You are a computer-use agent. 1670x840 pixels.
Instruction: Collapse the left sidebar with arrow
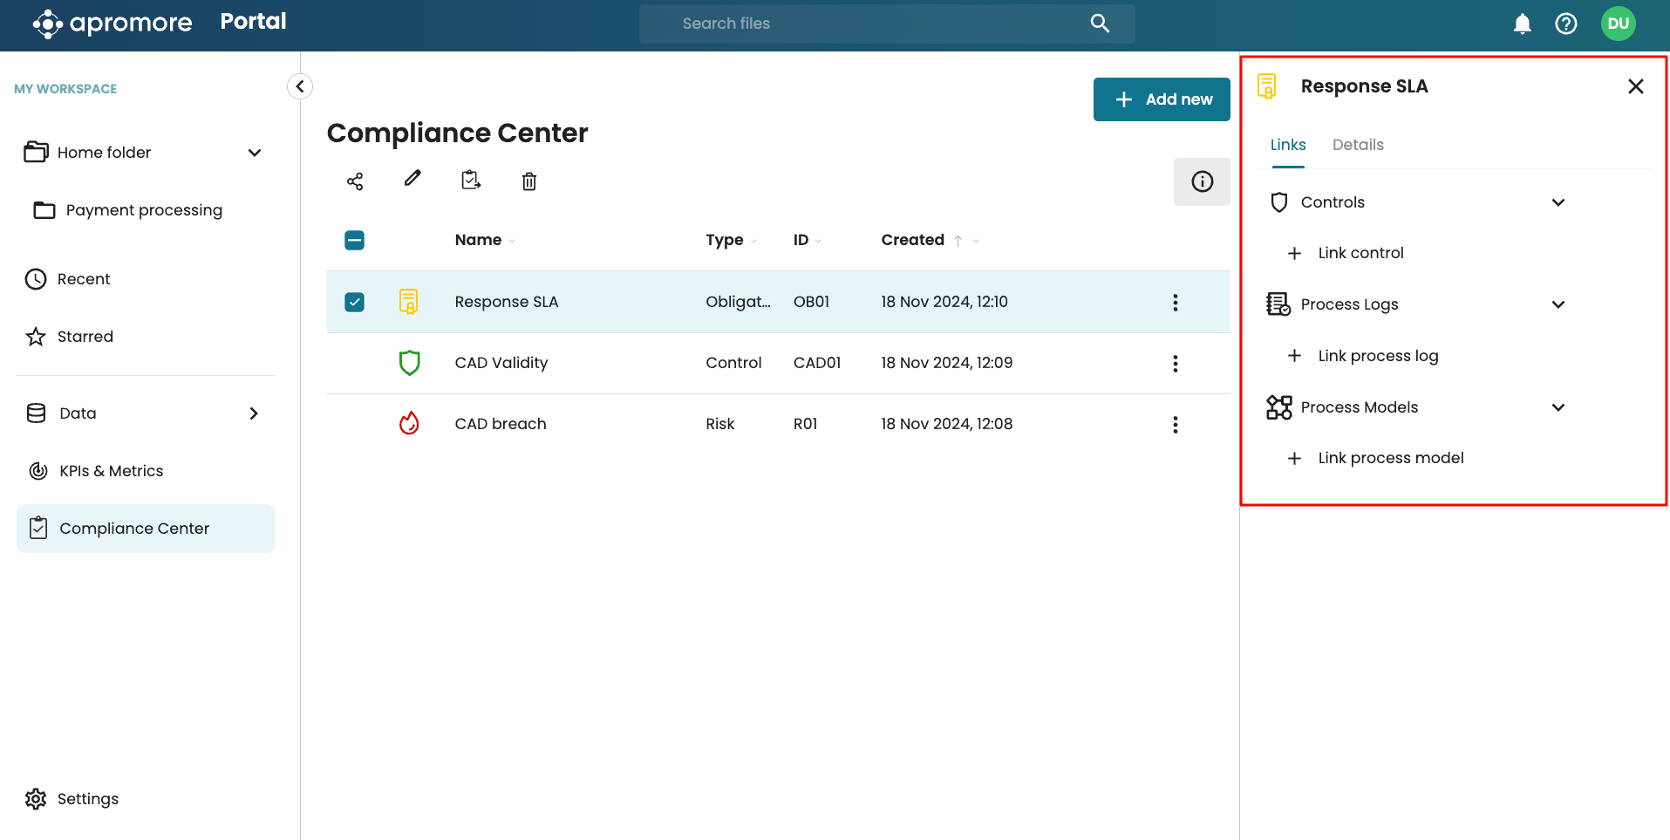(x=300, y=86)
